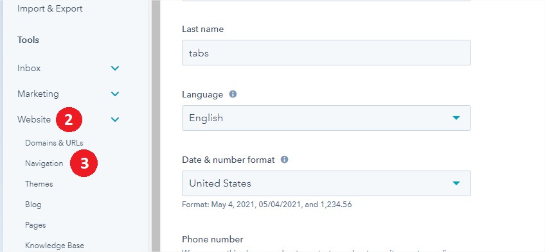
Task: Click the red step 3 marker
Action: [84, 164]
